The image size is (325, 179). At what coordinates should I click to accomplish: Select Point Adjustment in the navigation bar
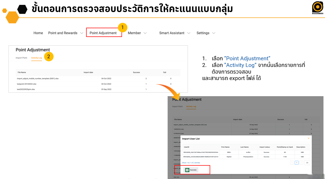[104, 33]
